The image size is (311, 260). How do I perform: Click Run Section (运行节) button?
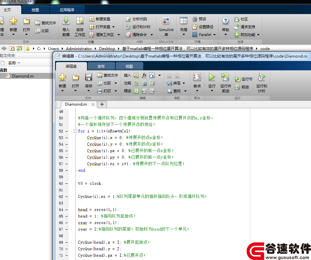(x=244, y=79)
